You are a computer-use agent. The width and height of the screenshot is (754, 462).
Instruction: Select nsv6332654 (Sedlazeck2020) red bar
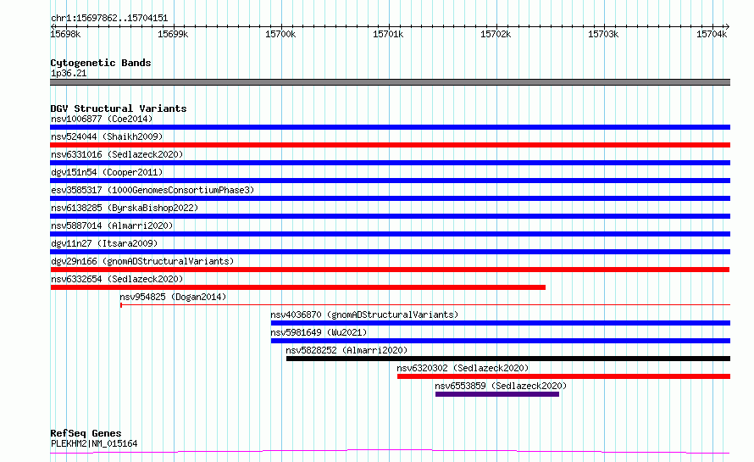298,287
